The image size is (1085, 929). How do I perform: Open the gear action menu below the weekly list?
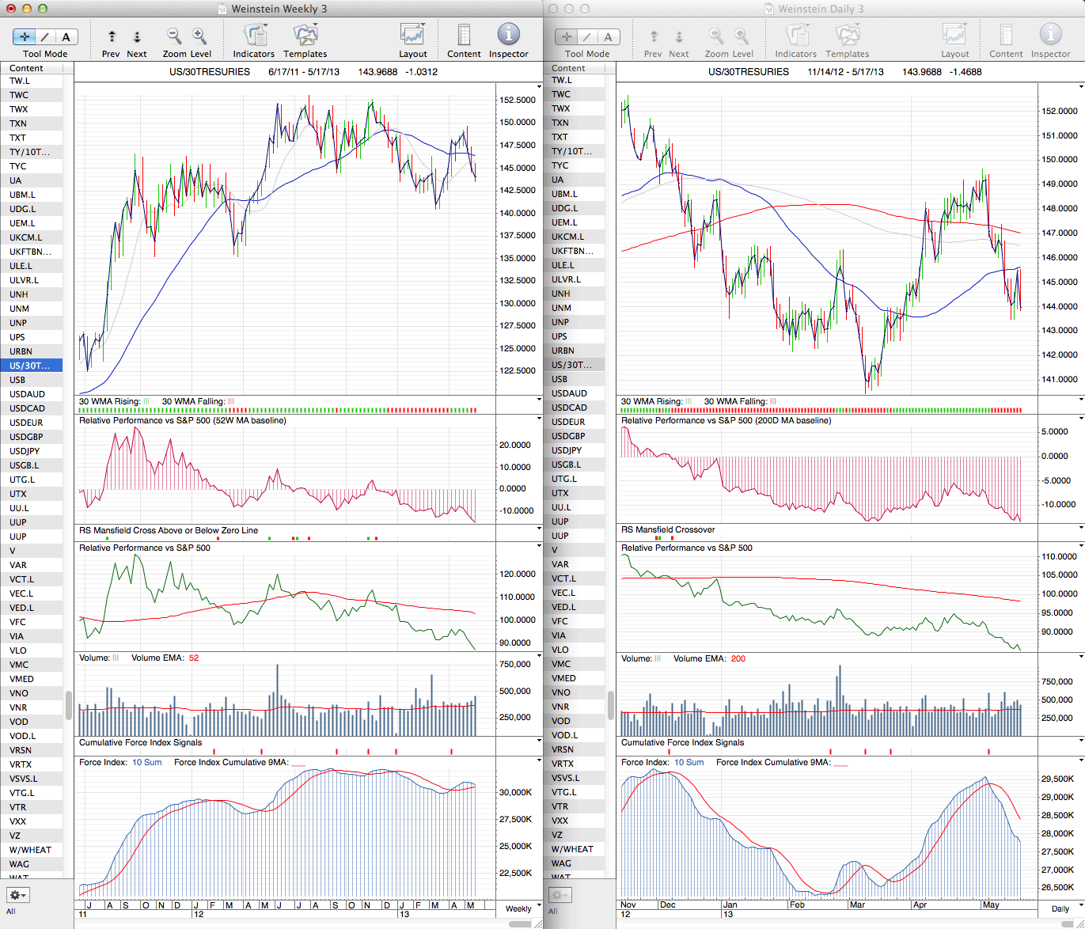coord(17,895)
